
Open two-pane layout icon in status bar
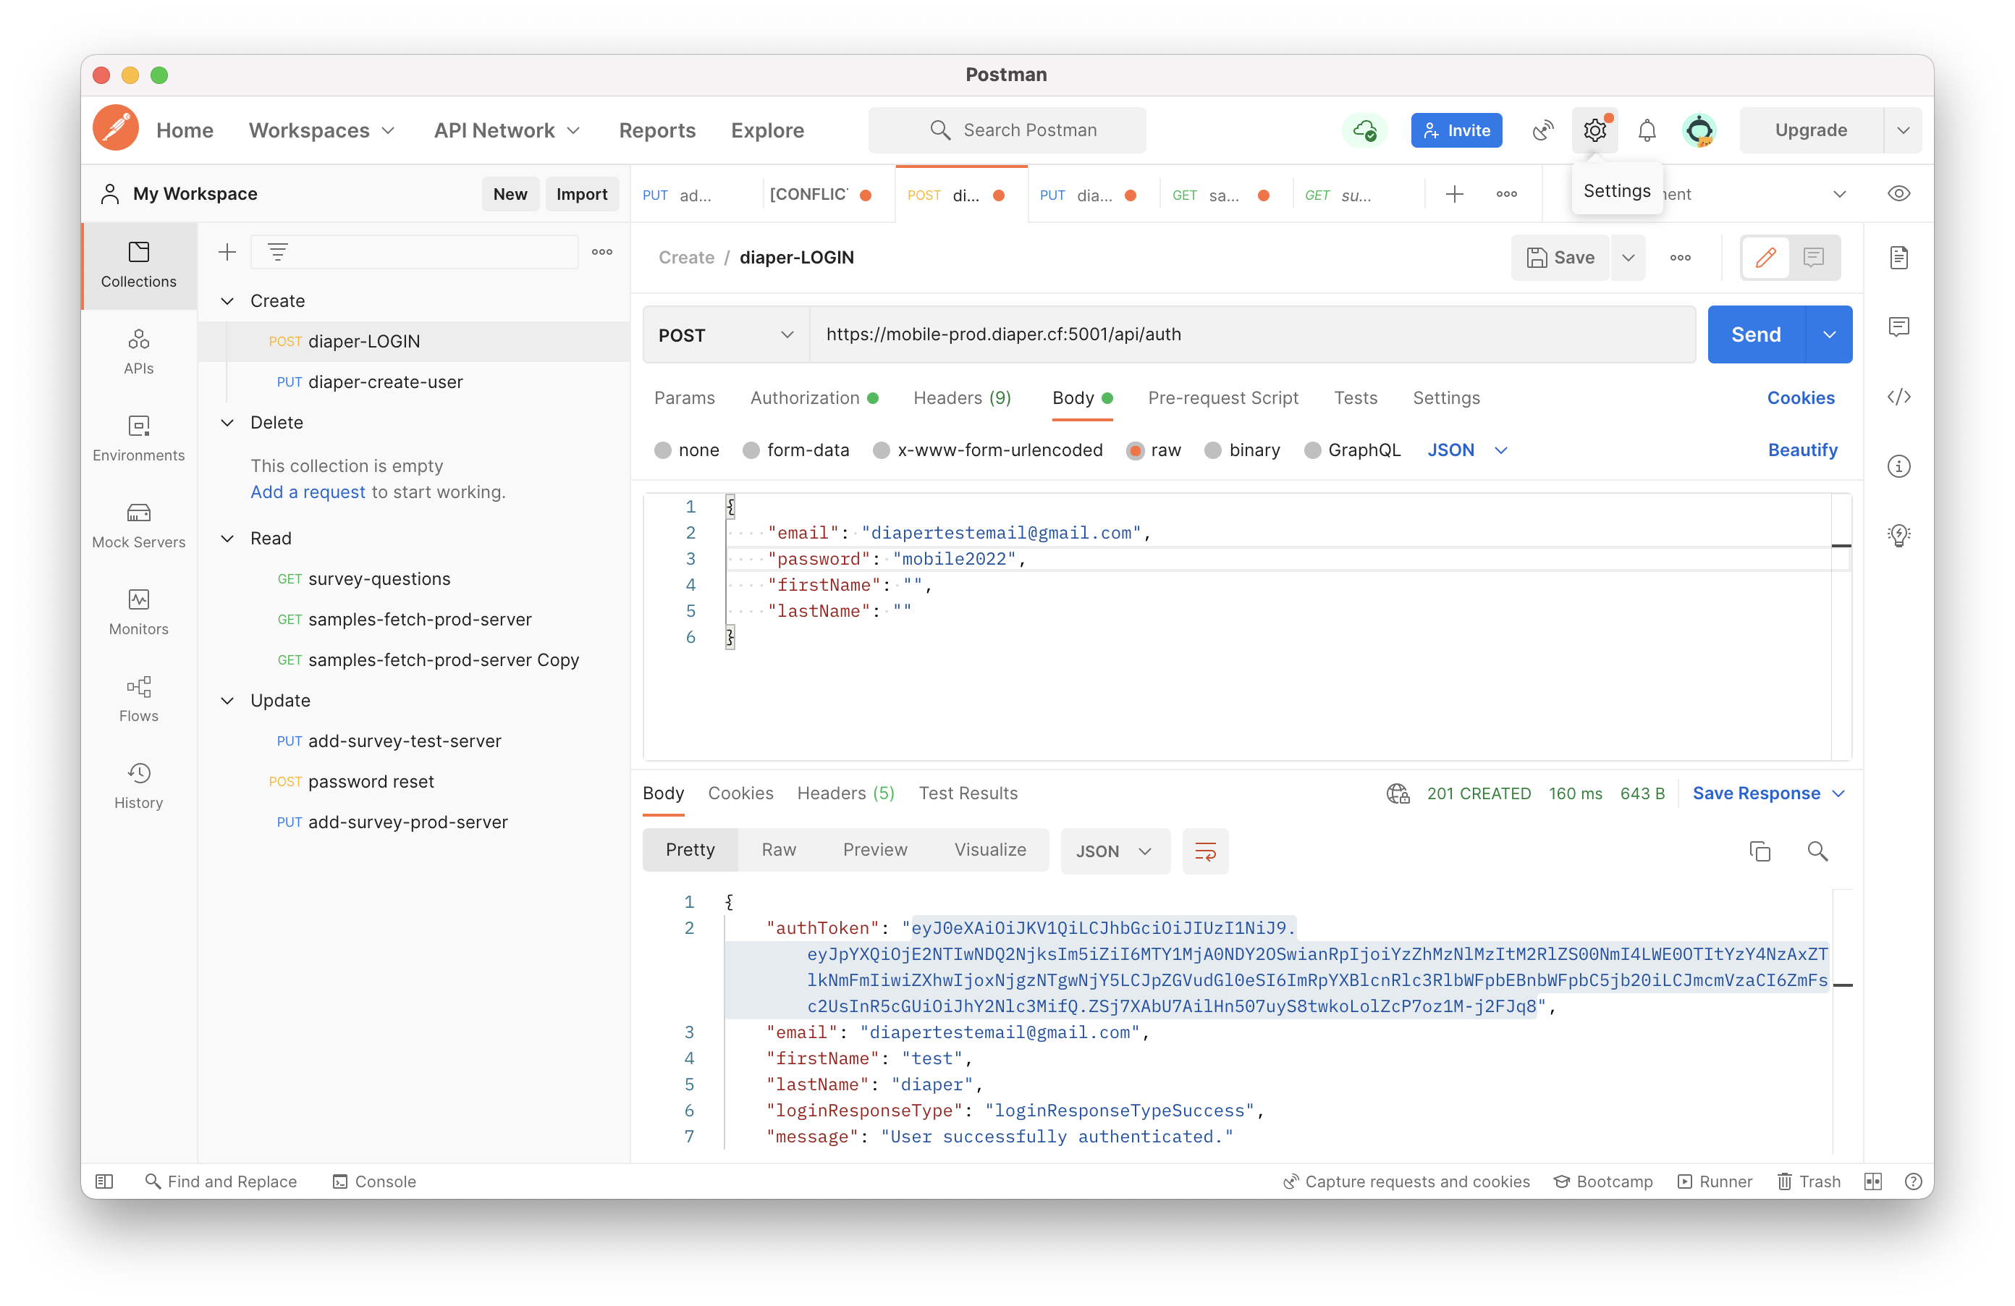[x=1872, y=1181]
